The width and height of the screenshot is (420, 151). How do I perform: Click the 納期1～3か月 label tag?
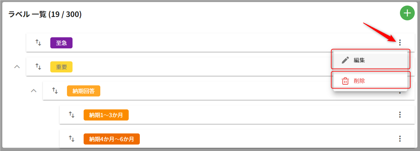[x=106, y=115]
